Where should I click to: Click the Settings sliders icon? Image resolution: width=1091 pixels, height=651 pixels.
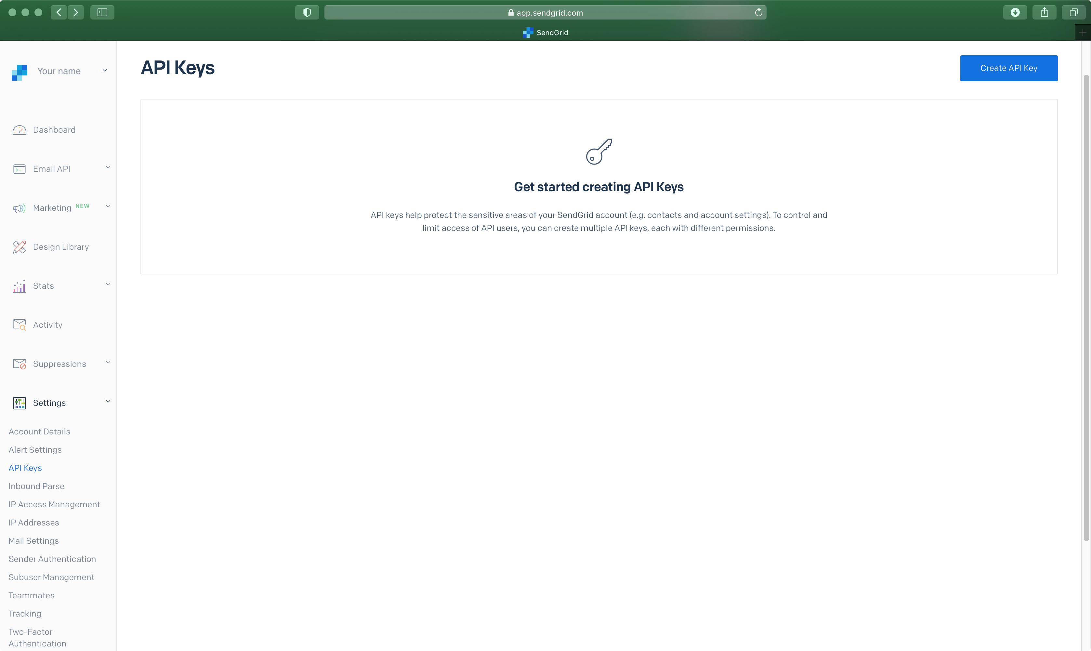19,403
